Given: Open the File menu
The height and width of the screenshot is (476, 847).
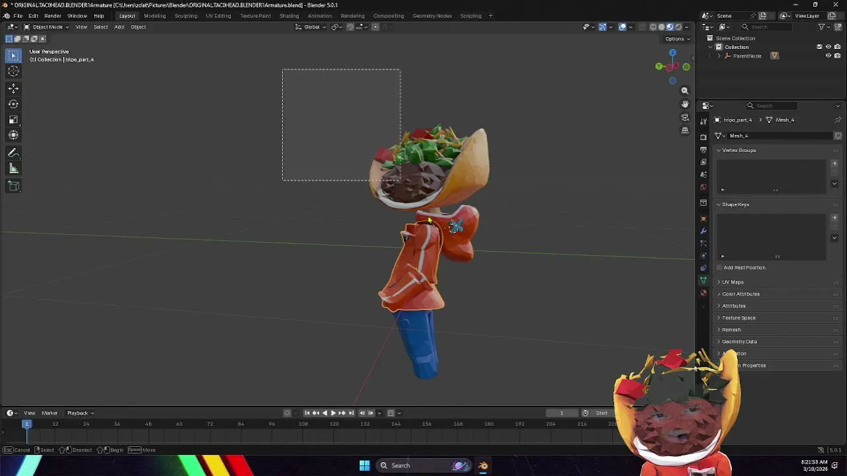Looking at the screenshot, I should (18, 16).
